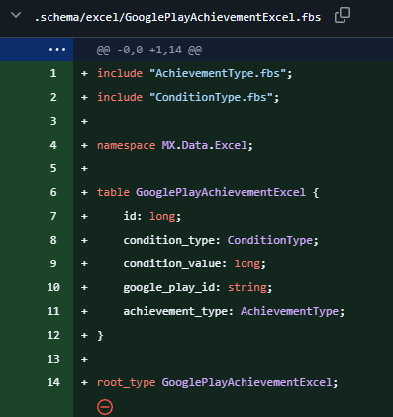Click the "AchievementType.fbs" include string
Image resolution: width=393 pixels, height=417 pixels.
218,73
